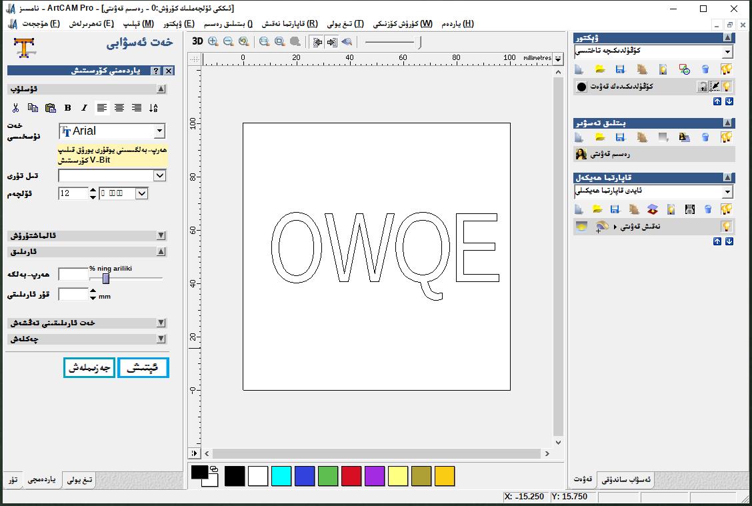Zoom in using the plus magnifier icon
This screenshot has height=506, width=752.
[213, 42]
